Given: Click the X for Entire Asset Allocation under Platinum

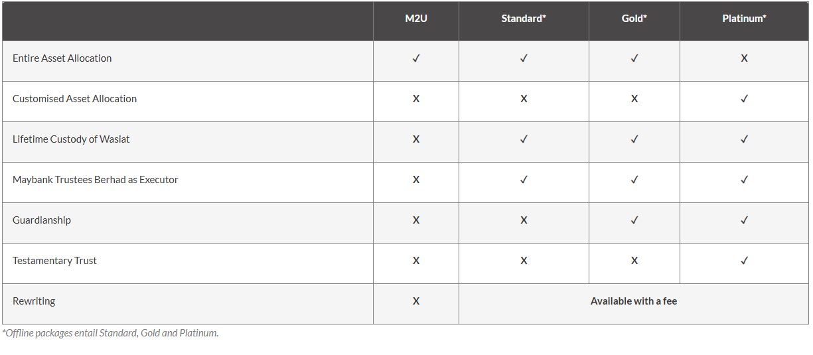Looking at the screenshot, I should [x=744, y=58].
